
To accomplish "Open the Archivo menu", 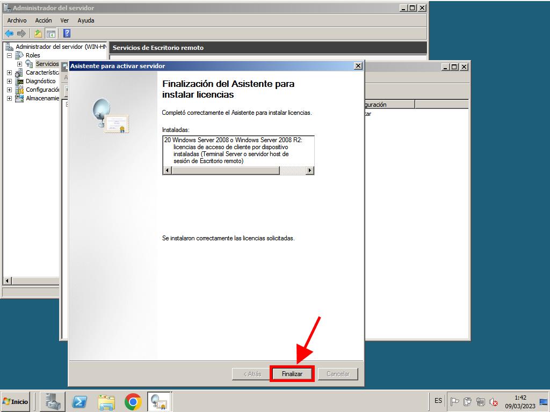I will pyautogui.click(x=17, y=20).
